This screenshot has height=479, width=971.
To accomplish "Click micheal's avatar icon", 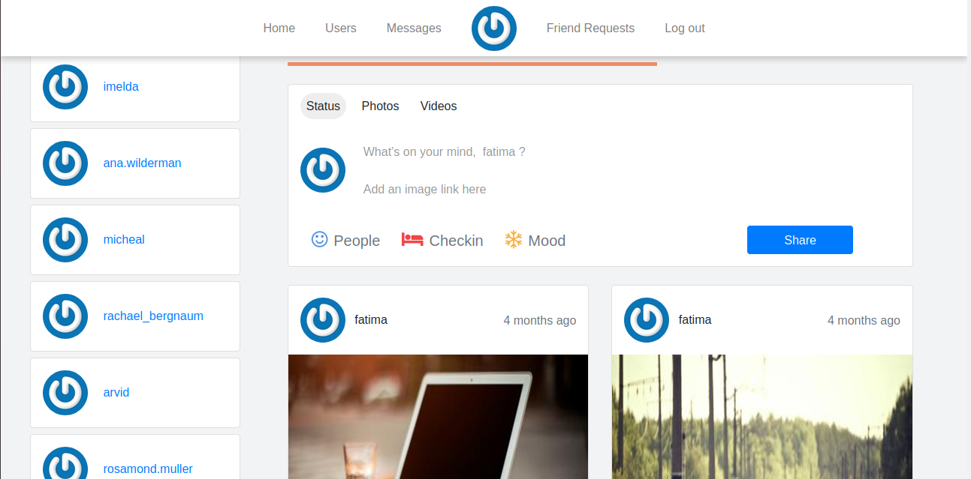I will 65,240.
